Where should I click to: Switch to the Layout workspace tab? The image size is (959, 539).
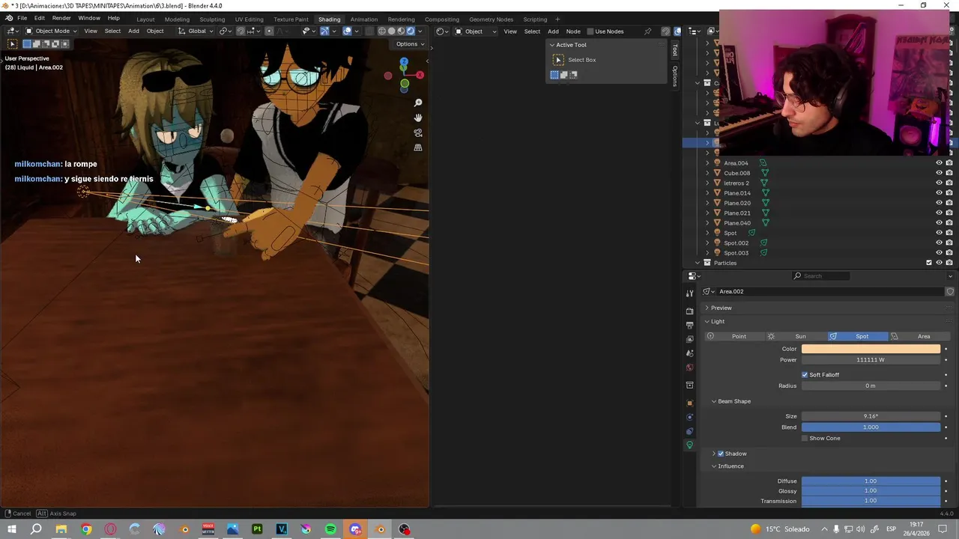pos(145,19)
